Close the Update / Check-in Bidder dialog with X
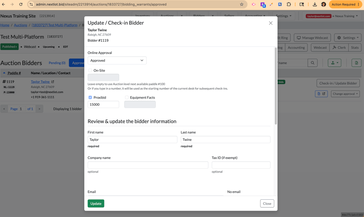The image size is (364, 217). (x=270, y=23)
